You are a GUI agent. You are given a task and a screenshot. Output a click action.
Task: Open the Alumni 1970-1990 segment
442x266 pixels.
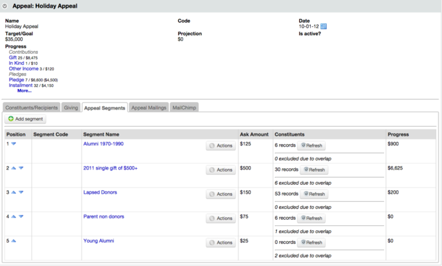pos(104,144)
